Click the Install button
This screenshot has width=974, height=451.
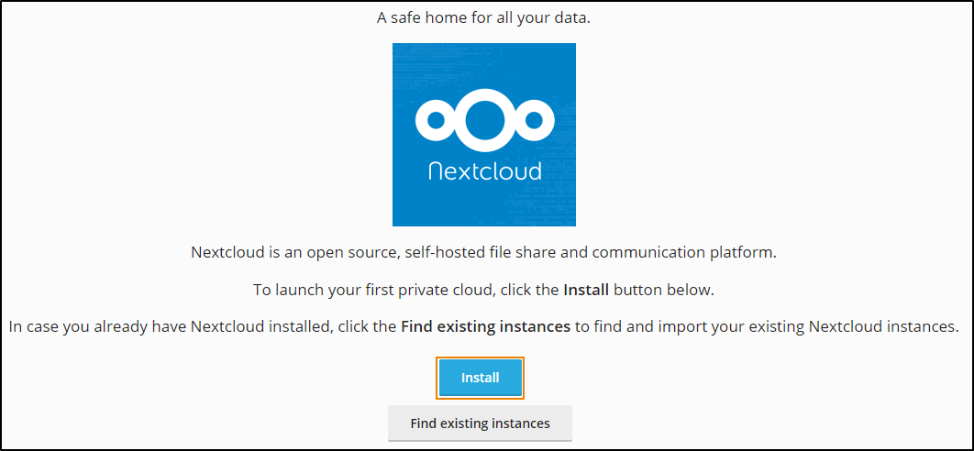tap(480, 378)
